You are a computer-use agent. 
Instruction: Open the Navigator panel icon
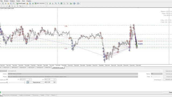[8, 4]
